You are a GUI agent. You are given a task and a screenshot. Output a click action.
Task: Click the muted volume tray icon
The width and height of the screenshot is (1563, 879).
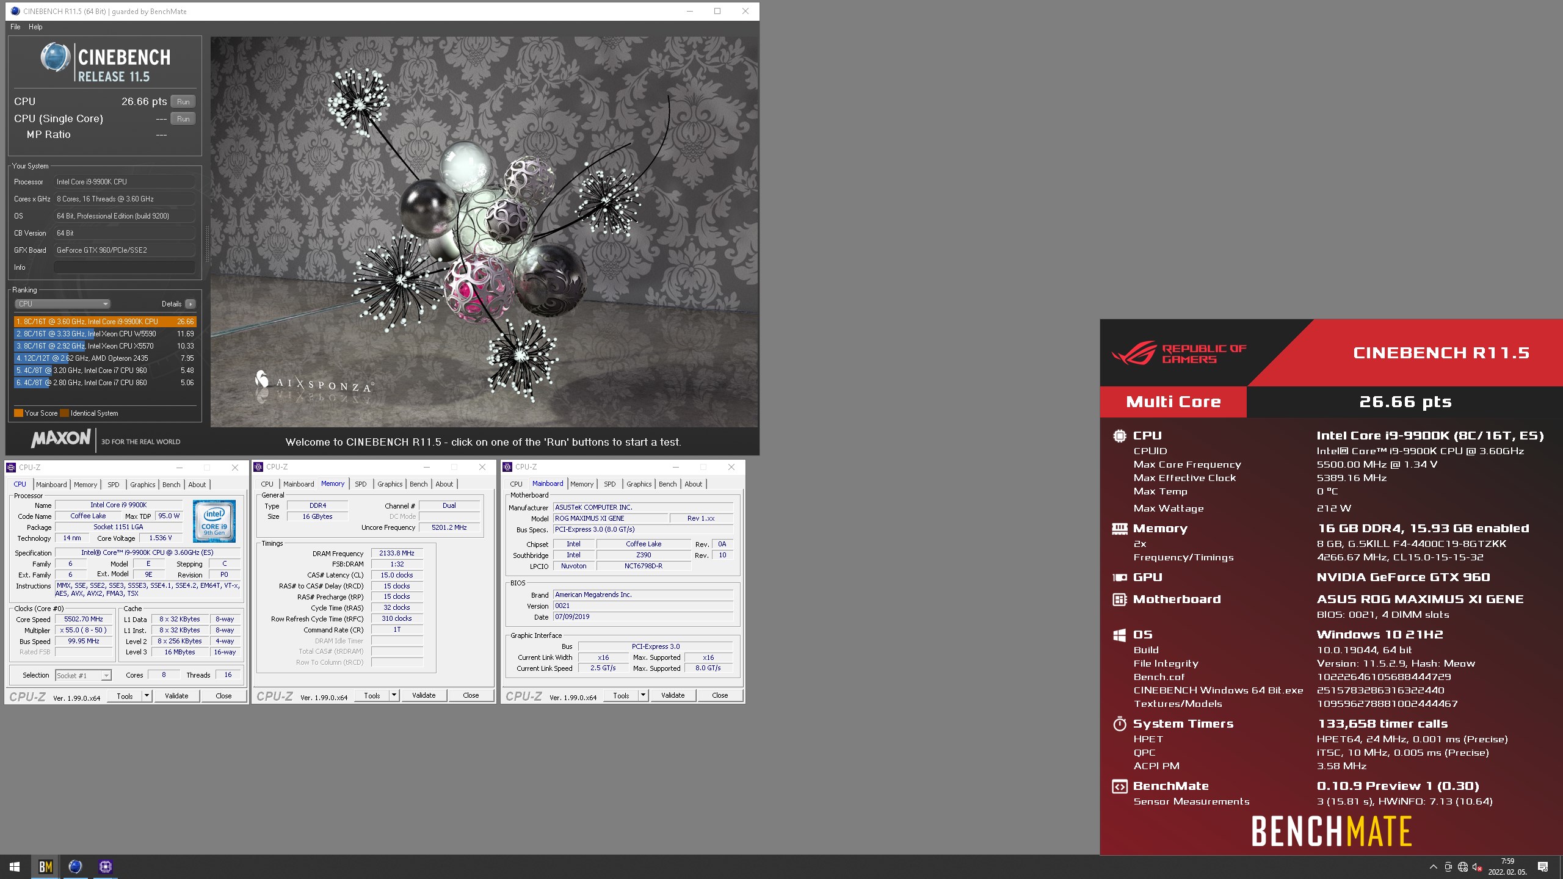coord(1478,867)
